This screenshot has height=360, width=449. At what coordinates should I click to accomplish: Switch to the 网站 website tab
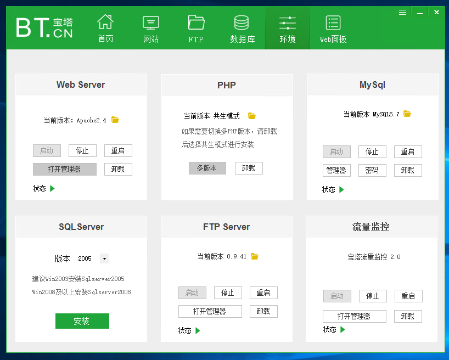coord(151,29)
